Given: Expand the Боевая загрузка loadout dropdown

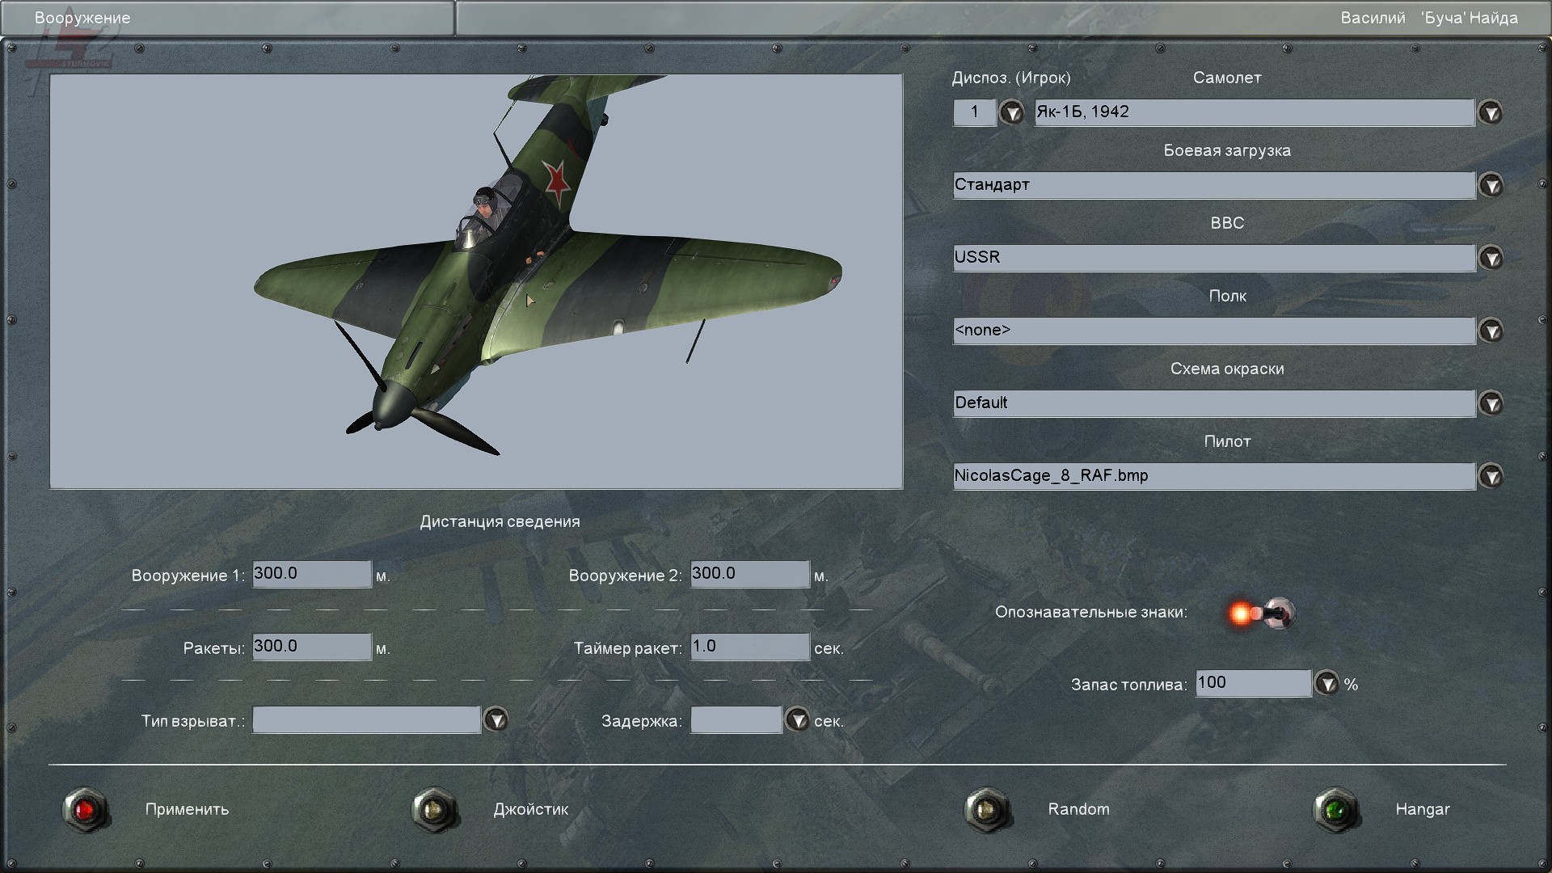Looking at the screenshot, I should (1490, 185).
